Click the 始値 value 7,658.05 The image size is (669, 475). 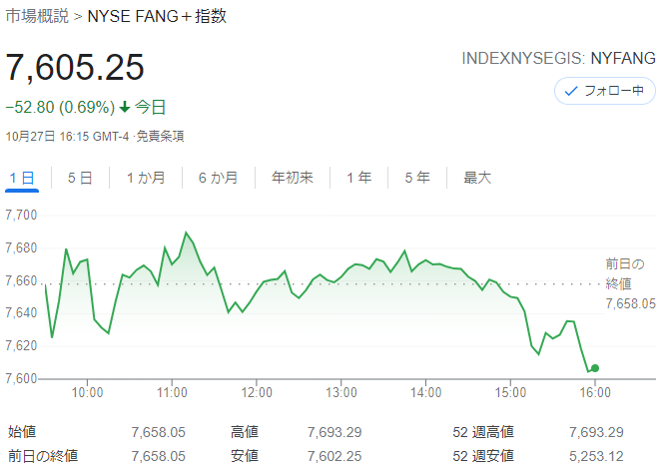[x=159, y=432]
